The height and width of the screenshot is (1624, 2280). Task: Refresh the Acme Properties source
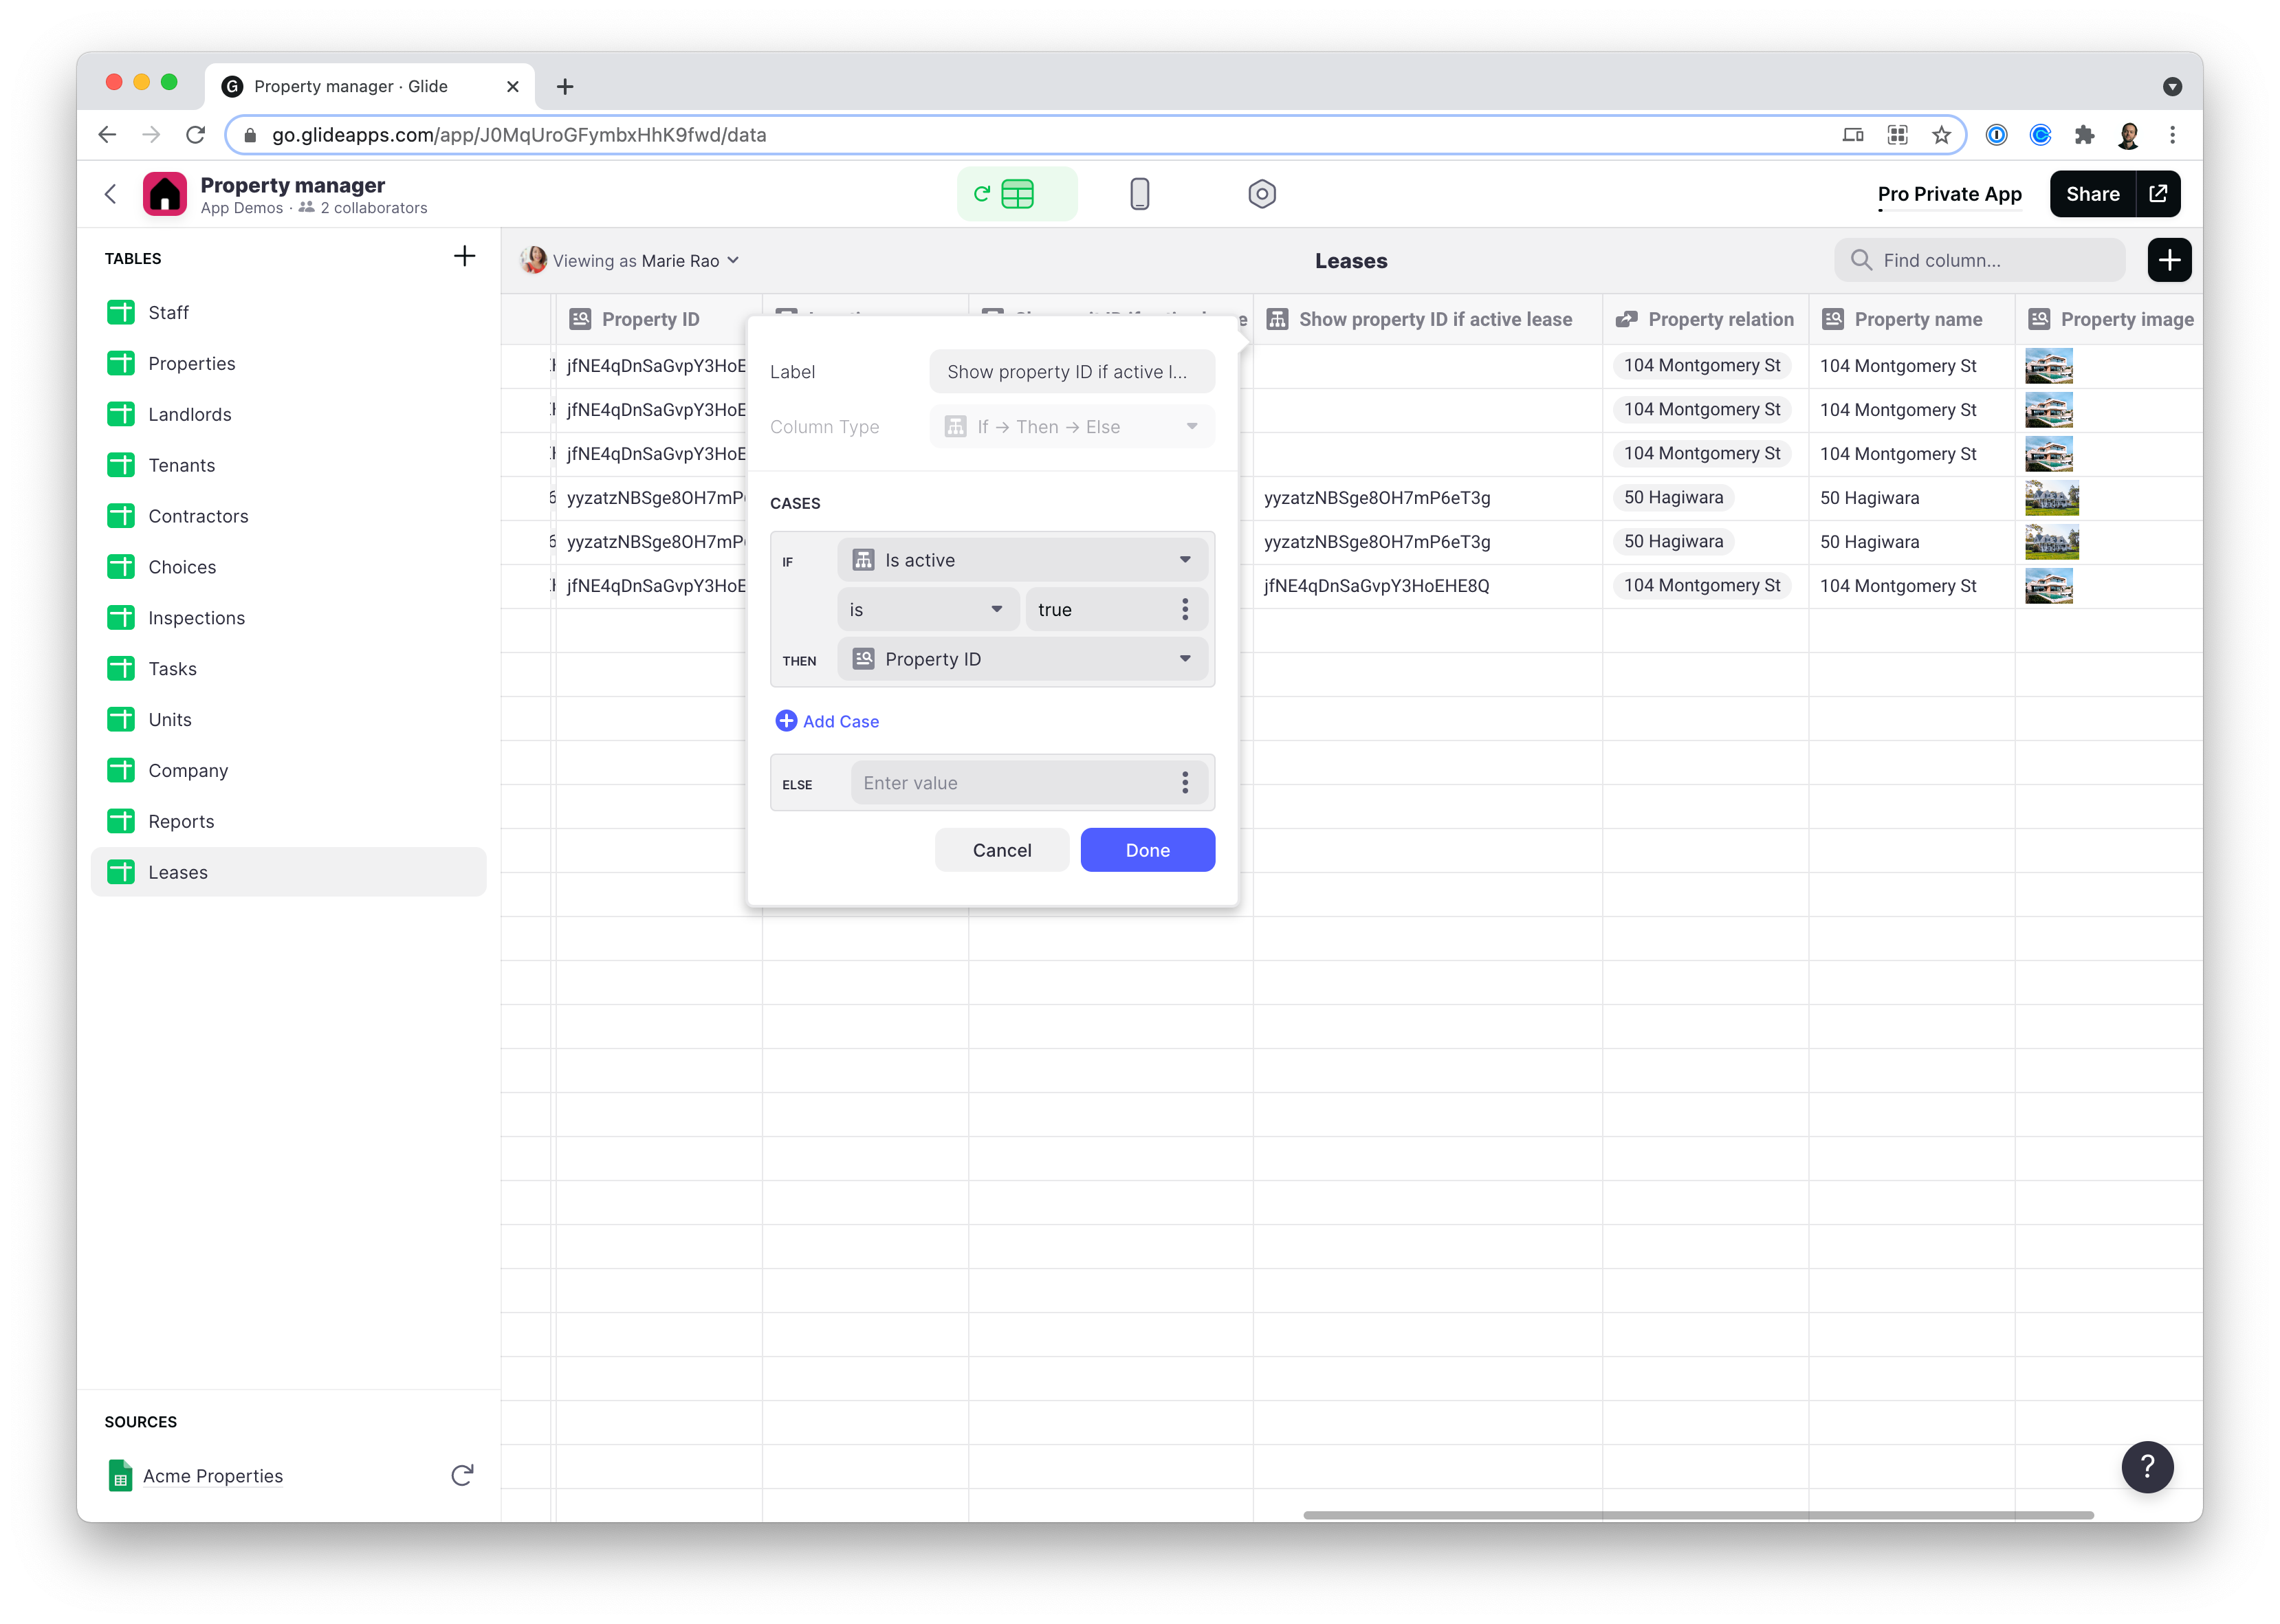point(461,1475)
